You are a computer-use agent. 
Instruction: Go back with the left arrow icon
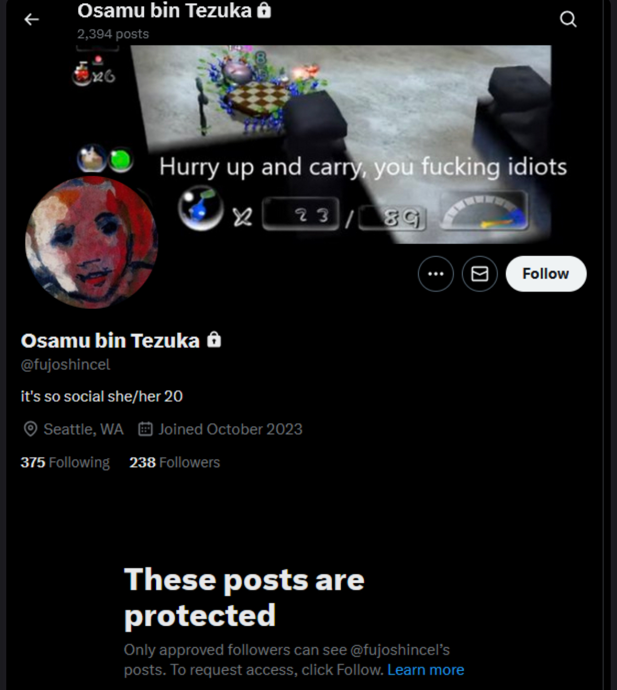(x=31, y=19)
